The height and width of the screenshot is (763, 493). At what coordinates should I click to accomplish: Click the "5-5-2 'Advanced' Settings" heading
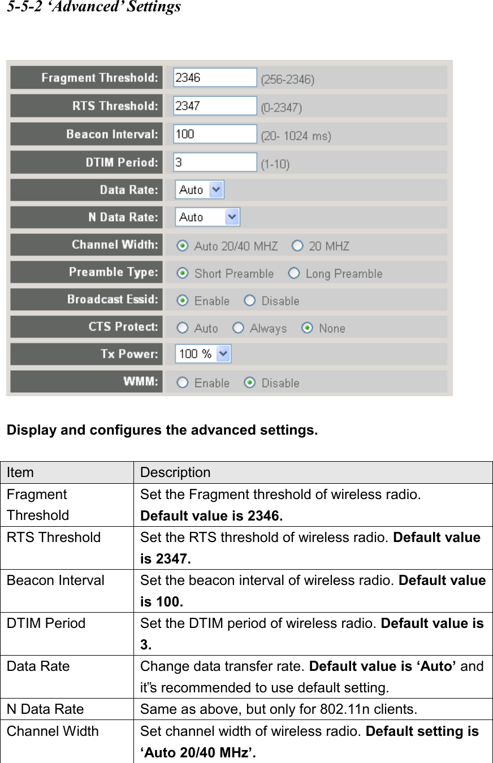[94, 7]
